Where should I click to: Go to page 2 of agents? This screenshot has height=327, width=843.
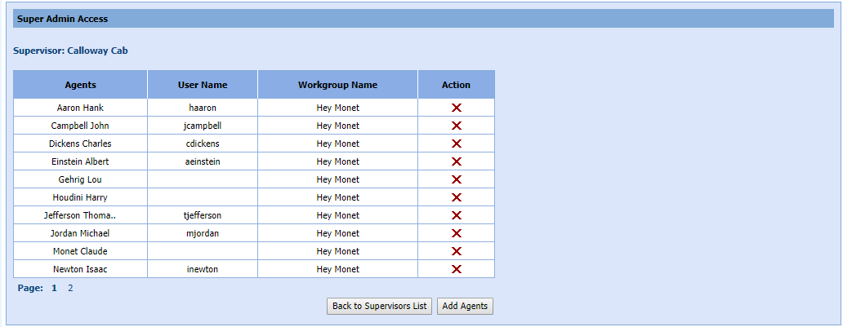tap(70, 288)
